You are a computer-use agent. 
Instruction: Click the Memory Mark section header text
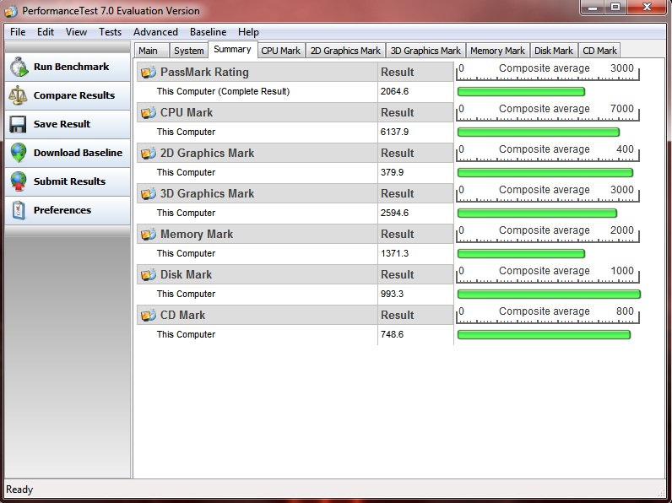197,234
